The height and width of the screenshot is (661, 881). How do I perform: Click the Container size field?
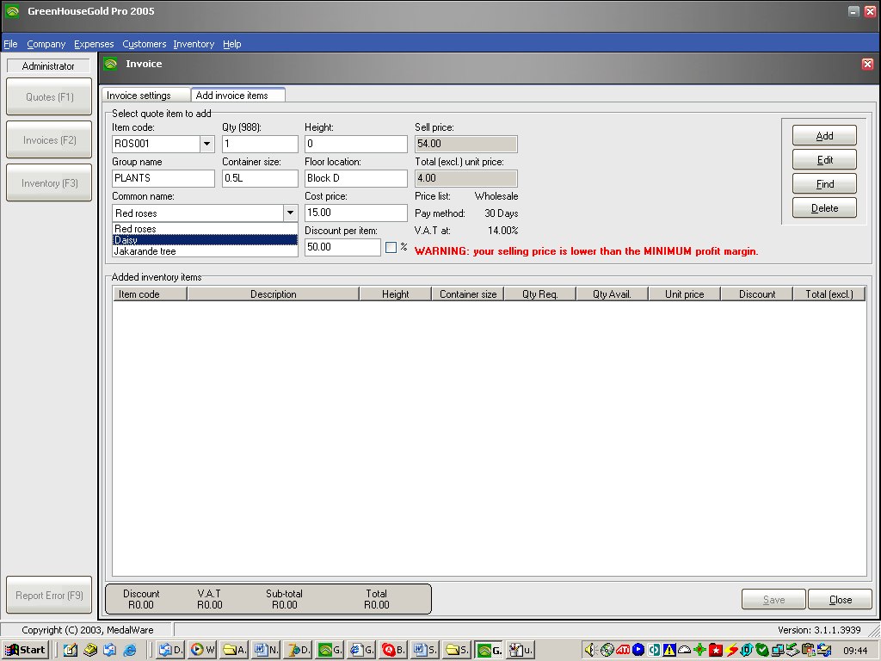pos(260,178)
